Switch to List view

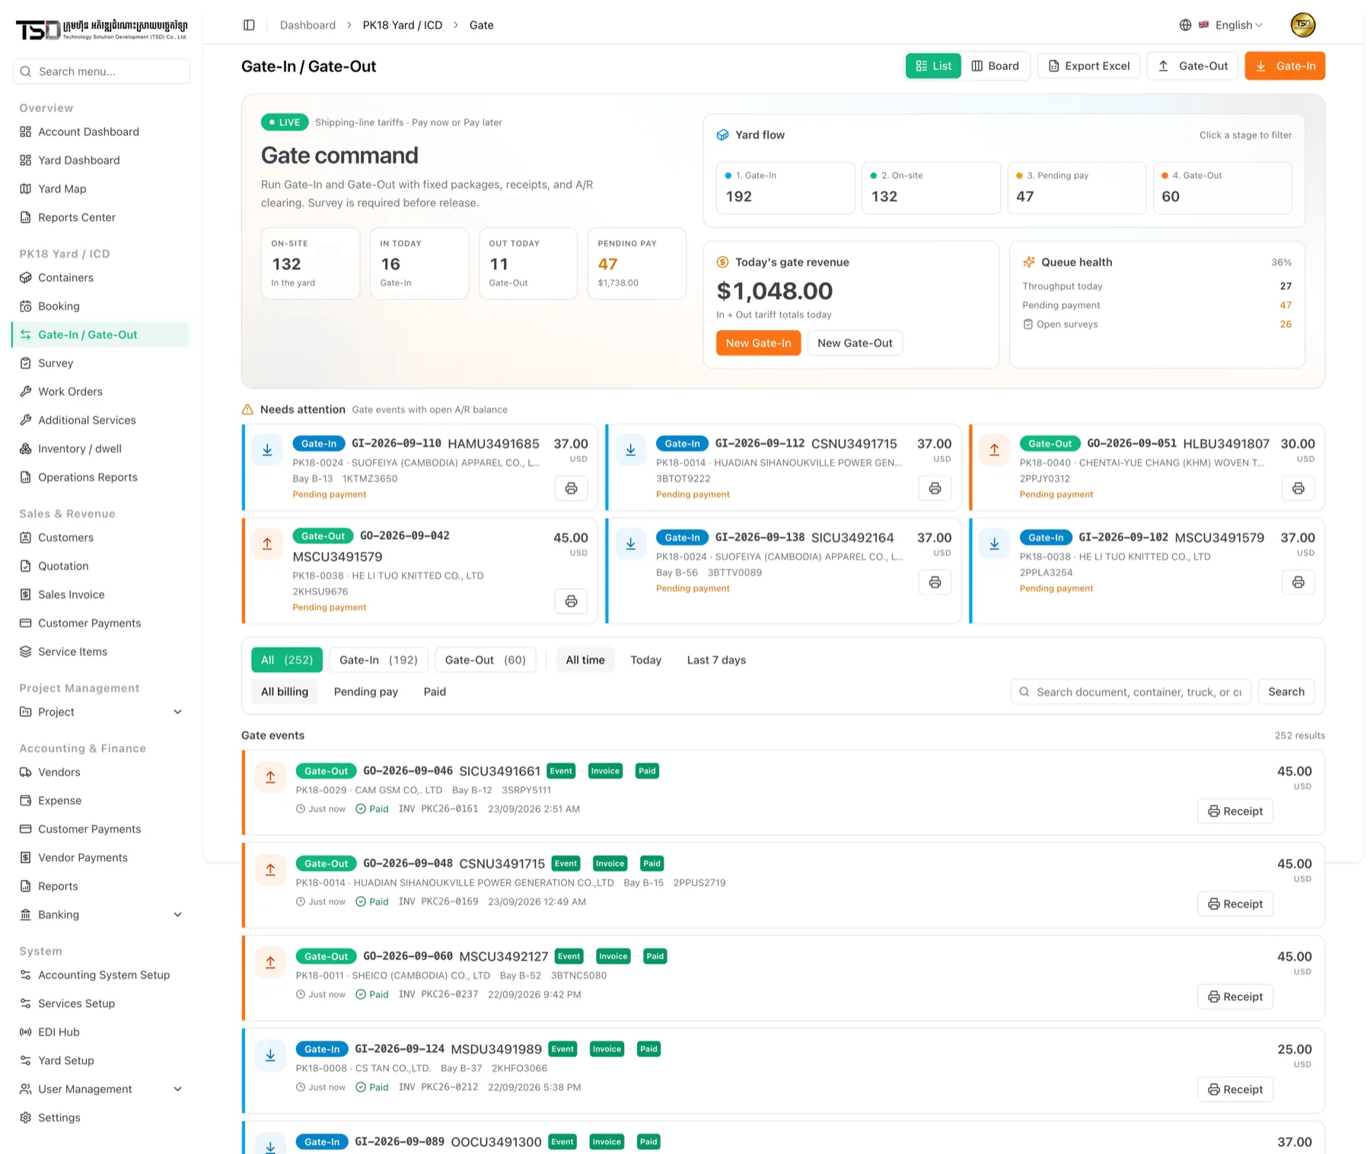click(x=933, y=66)
